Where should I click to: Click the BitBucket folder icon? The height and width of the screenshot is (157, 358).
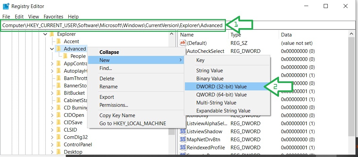point(59,93)
